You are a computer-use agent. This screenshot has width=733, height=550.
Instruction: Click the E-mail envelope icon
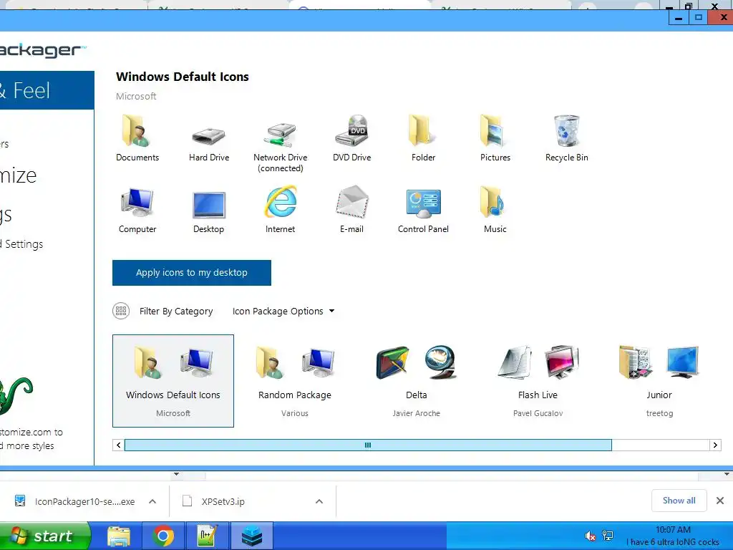351,202
